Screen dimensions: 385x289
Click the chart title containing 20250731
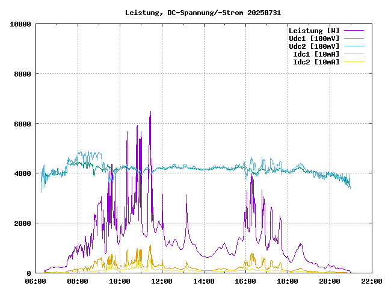[x=203, y=12]
